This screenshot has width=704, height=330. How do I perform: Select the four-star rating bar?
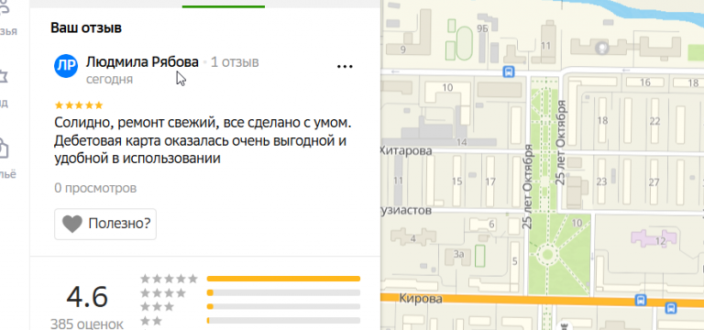pyautogui.click(x=283, y=292)
